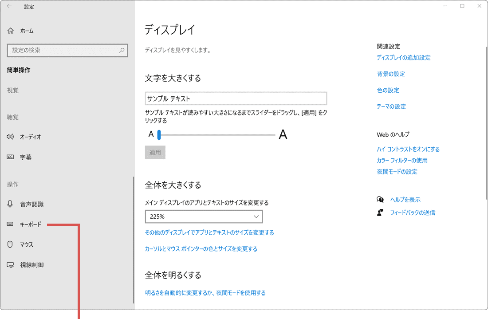Click the magnifier icon in the search box

[x=121, y=50]
